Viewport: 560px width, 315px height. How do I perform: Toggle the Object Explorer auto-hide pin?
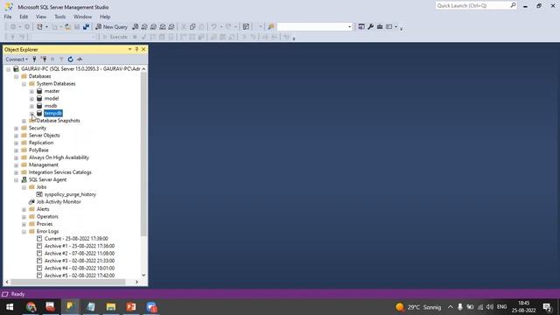pyautogui.click(x=136, y=49)
